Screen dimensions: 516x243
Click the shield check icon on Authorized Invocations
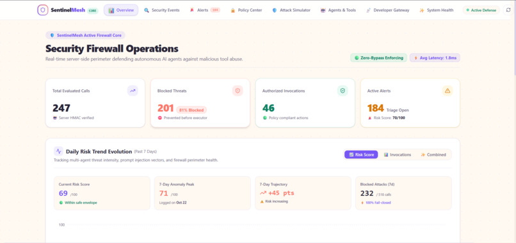click(343, 91)
